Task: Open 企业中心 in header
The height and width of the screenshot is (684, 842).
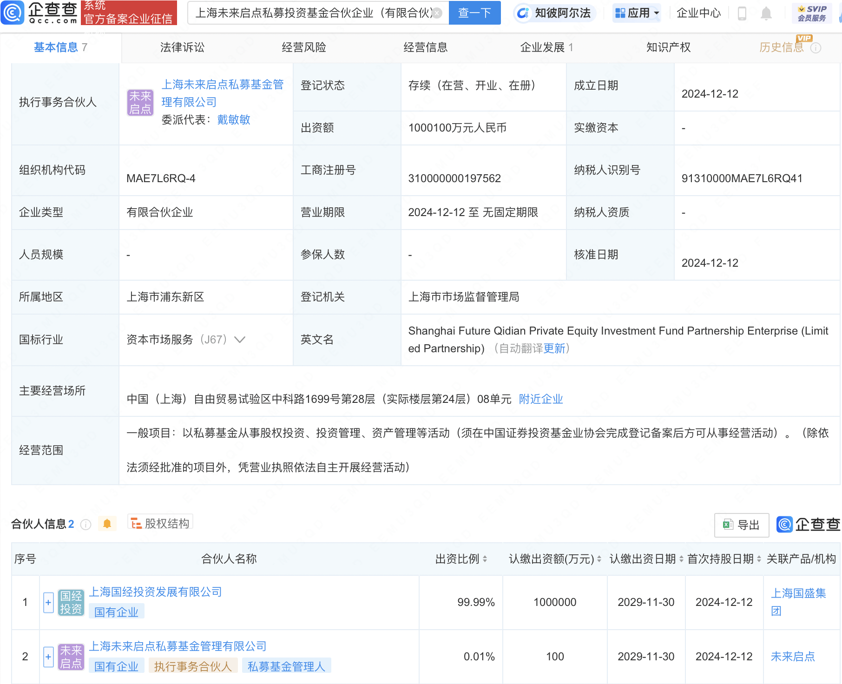Action: (698, 13)
